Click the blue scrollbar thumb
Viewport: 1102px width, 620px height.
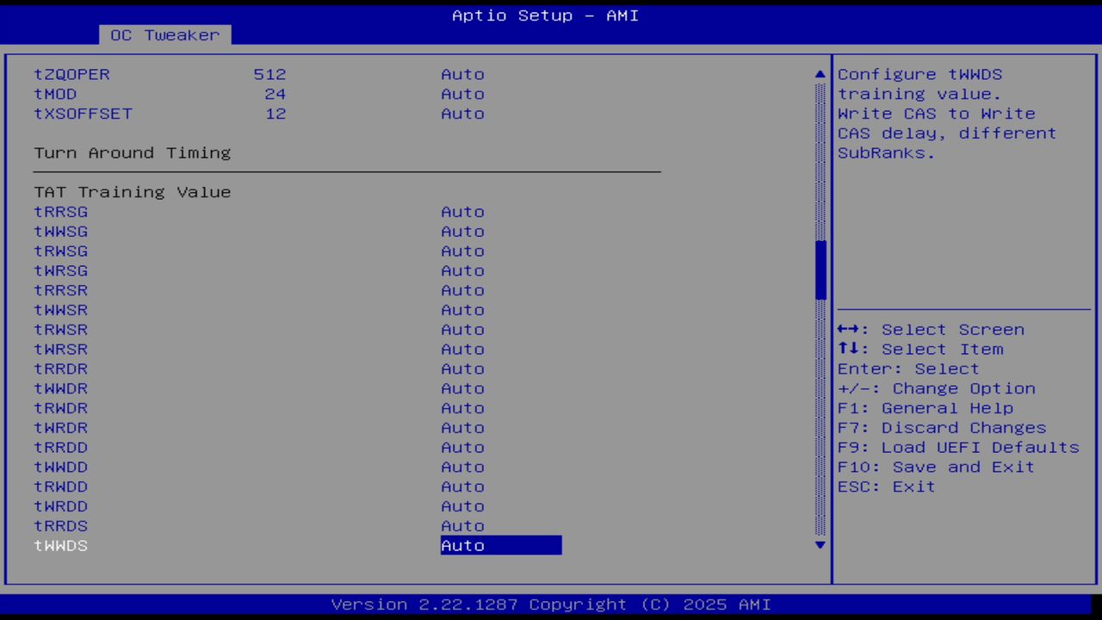[820, 270]
